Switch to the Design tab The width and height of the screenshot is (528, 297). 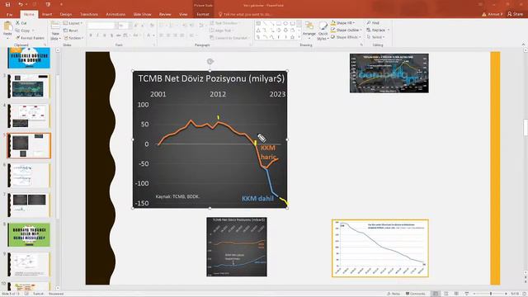point(66,14)
